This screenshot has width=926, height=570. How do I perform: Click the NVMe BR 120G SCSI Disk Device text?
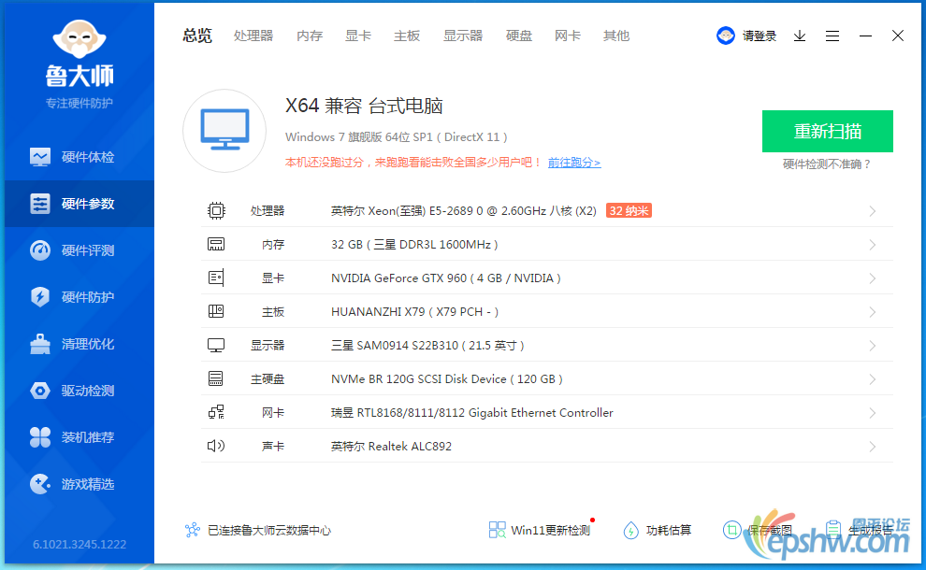pos(446,378)
